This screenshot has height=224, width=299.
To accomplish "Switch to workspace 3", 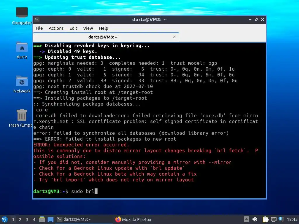I will (27, 220).
